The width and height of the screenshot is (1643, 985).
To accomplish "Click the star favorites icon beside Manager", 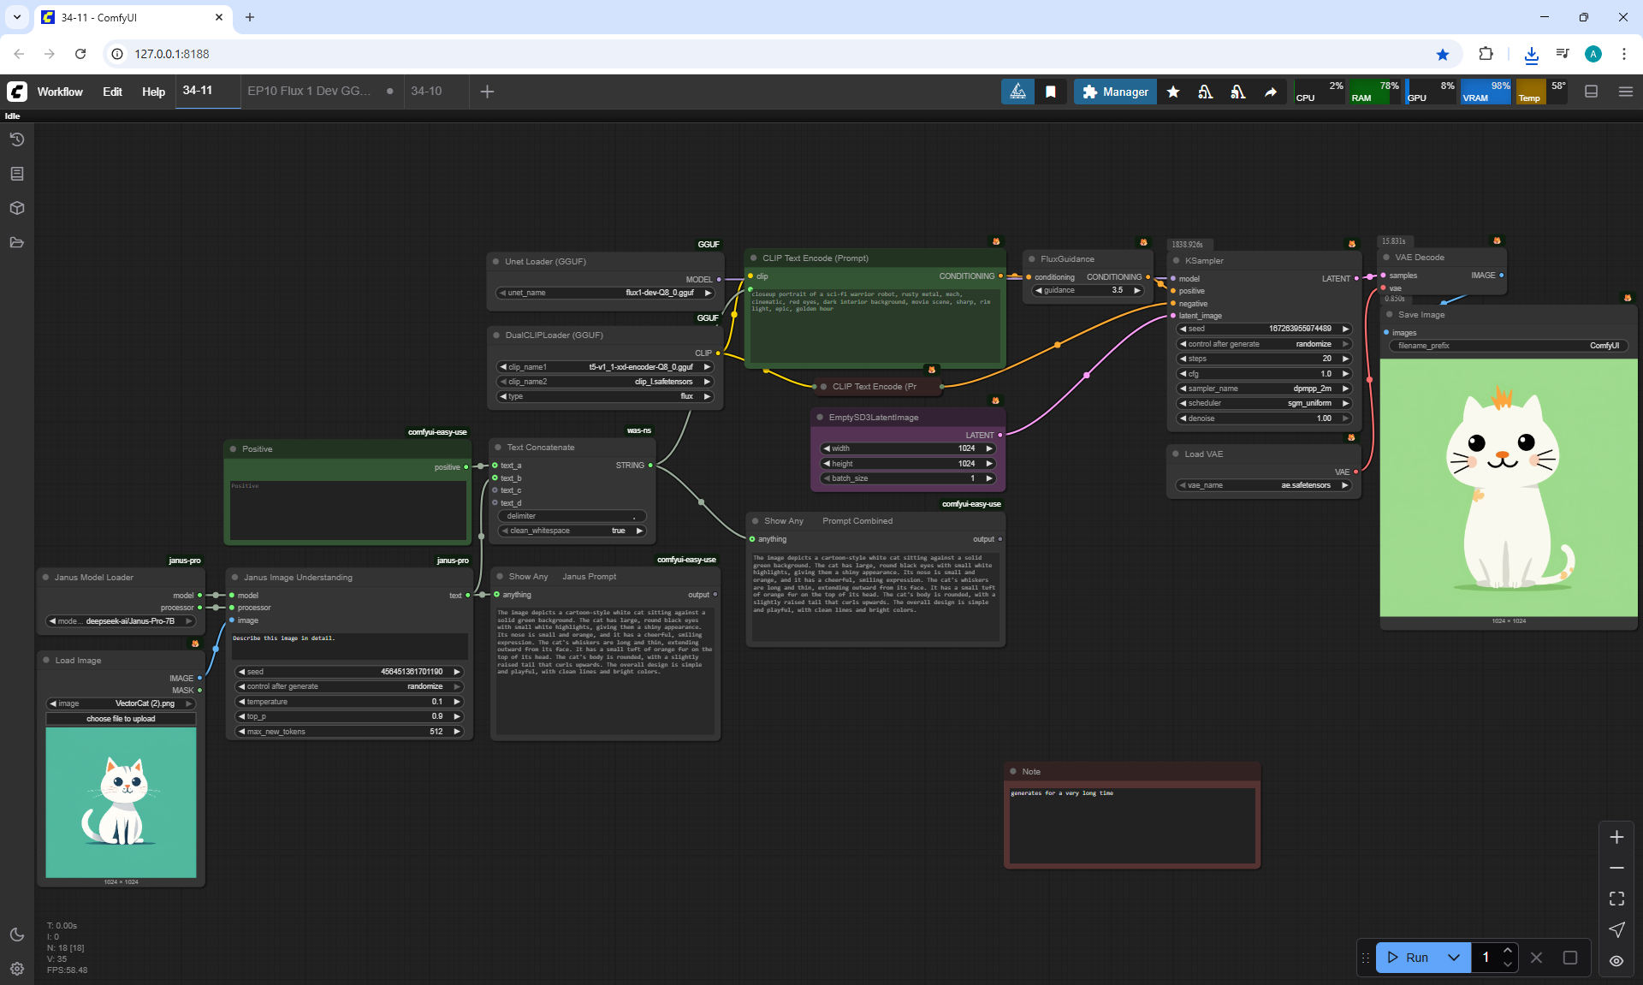I will [x=1173, y=92].
